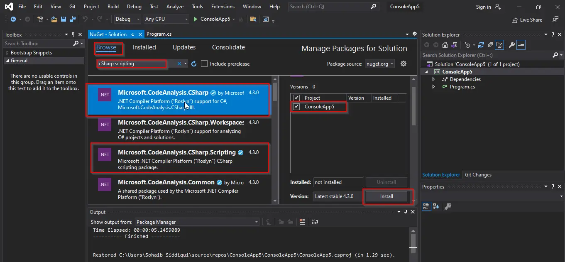The image size is (565, 262).
Task: Refresh NuGet search results
Action: [x=194, y=64]
